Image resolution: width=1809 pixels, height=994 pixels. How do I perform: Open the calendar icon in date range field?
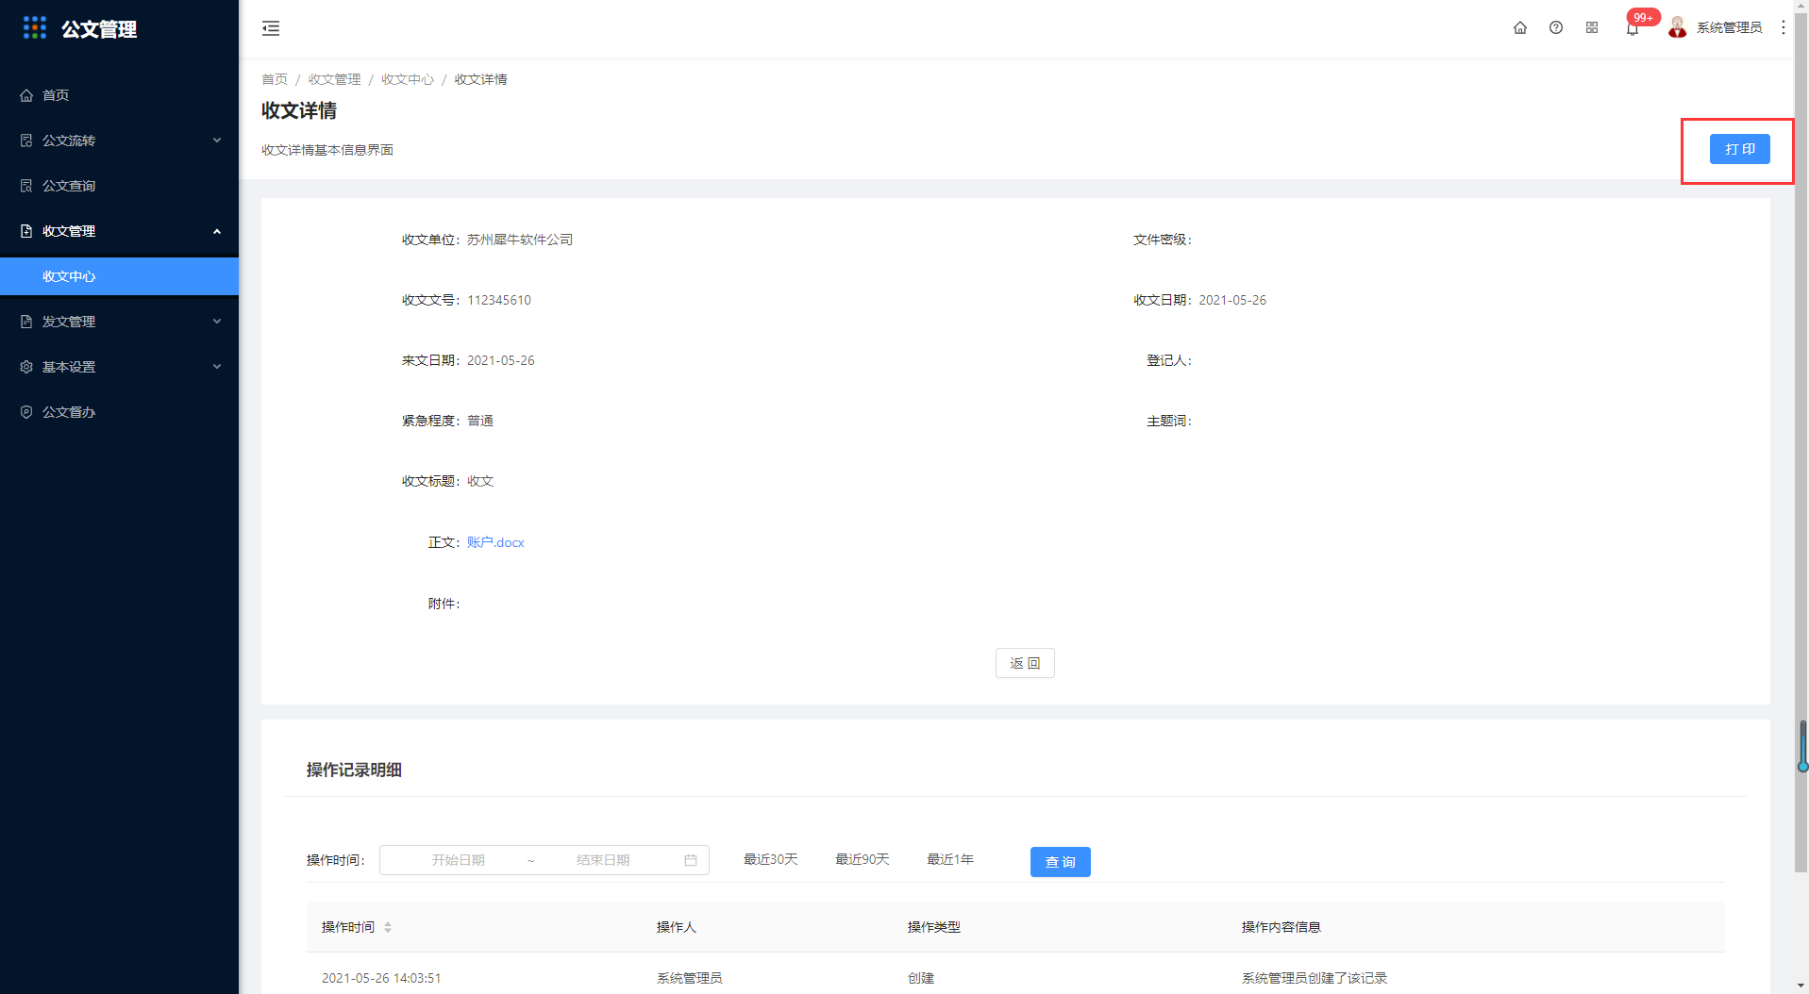691,860
